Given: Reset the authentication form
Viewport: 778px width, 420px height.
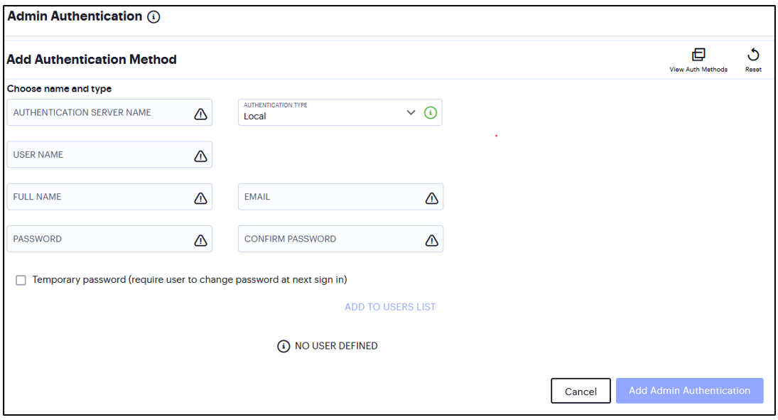Looking at the screenshot, I should [x=753, y=54].
